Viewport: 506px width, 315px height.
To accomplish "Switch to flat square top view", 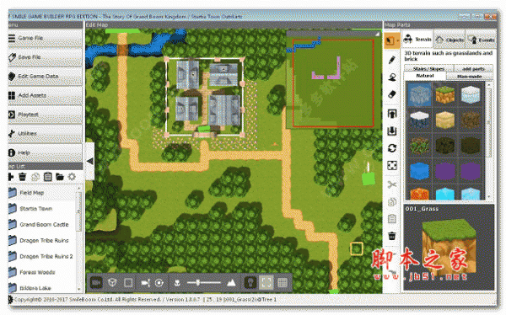I will [128, 283].
